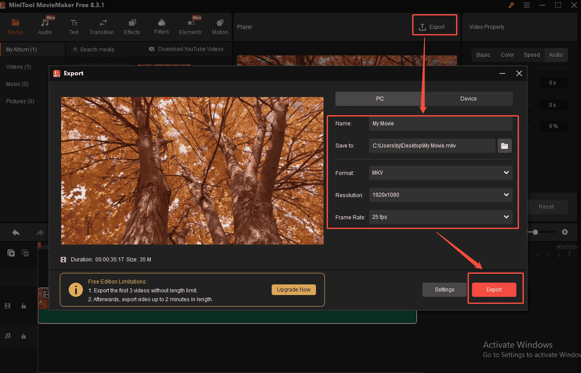
Task: Click the timeline zoom slider handle
Action: pyautogui.click(x=535, y=232)
